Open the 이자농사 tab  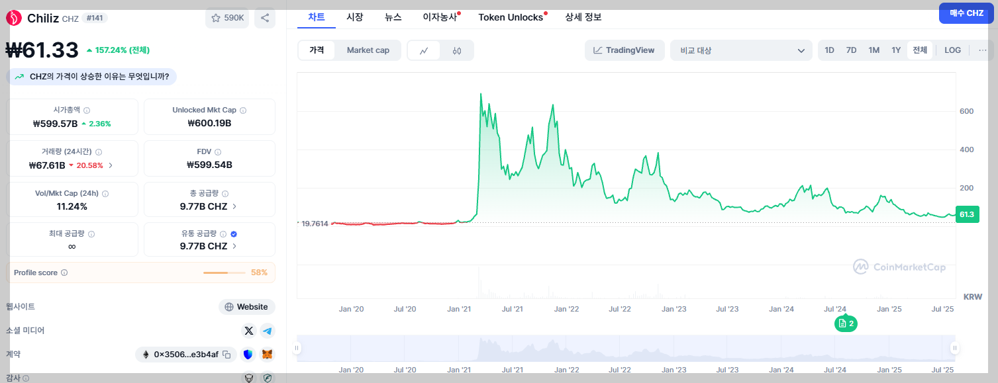pyautogui.click(x=440, y=17)
